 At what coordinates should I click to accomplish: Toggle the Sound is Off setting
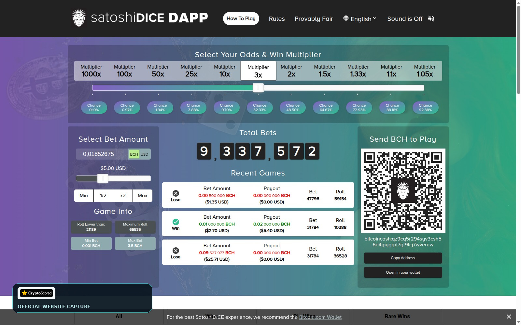pyautogui.click(x=411, y=19)
